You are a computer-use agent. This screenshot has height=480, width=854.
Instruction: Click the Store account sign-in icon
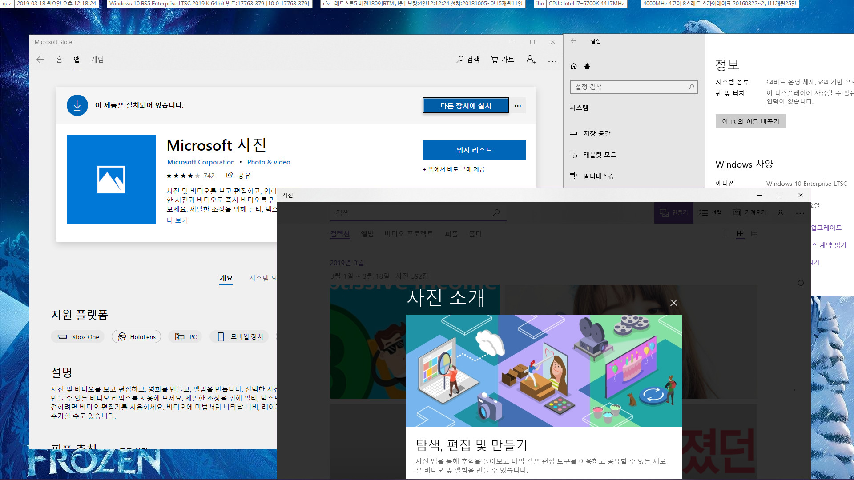click(531, 60)
